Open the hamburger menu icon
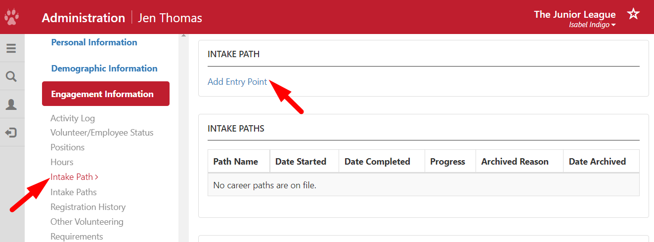 11,48
